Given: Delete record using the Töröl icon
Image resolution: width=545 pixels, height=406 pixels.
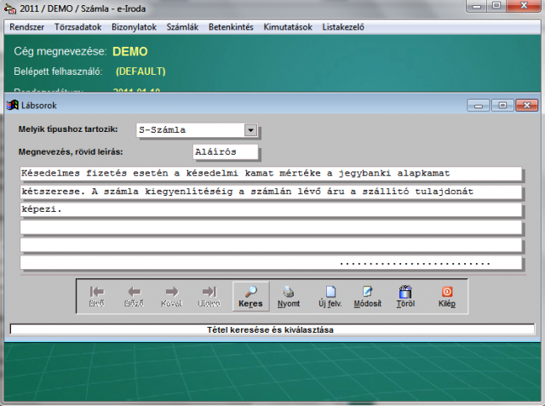Looking at the screenshot, I should pos(405,294).
